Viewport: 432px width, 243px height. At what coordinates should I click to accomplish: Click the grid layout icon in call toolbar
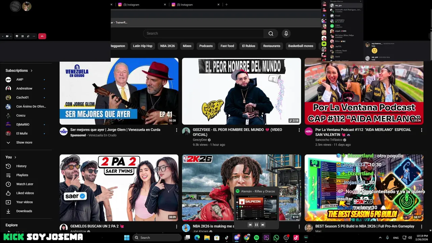coord(23,36)
